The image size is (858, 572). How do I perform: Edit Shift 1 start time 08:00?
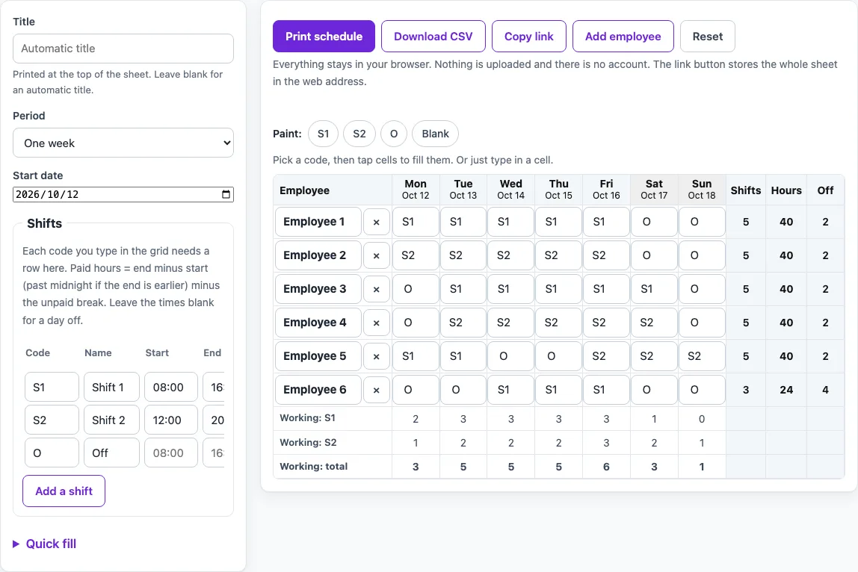170,387
